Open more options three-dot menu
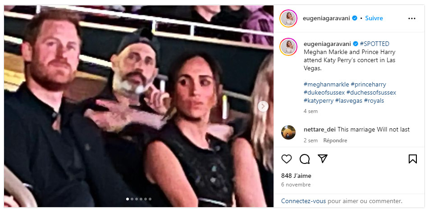 click(411, 18)
